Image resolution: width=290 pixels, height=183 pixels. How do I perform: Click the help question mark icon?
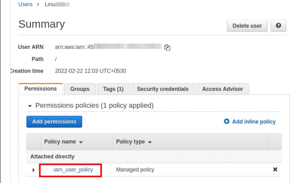click(x=278, y=26)
